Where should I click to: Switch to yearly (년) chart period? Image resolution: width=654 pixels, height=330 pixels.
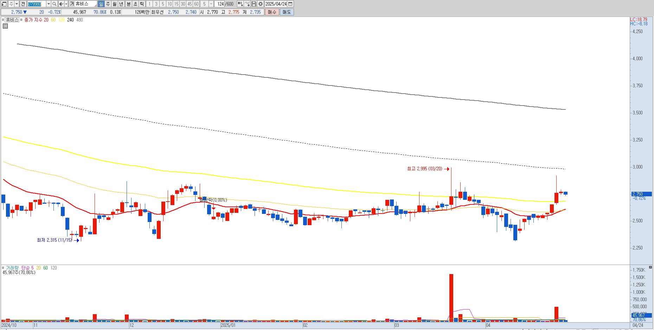pyautogui.click(x=121, y=4)
